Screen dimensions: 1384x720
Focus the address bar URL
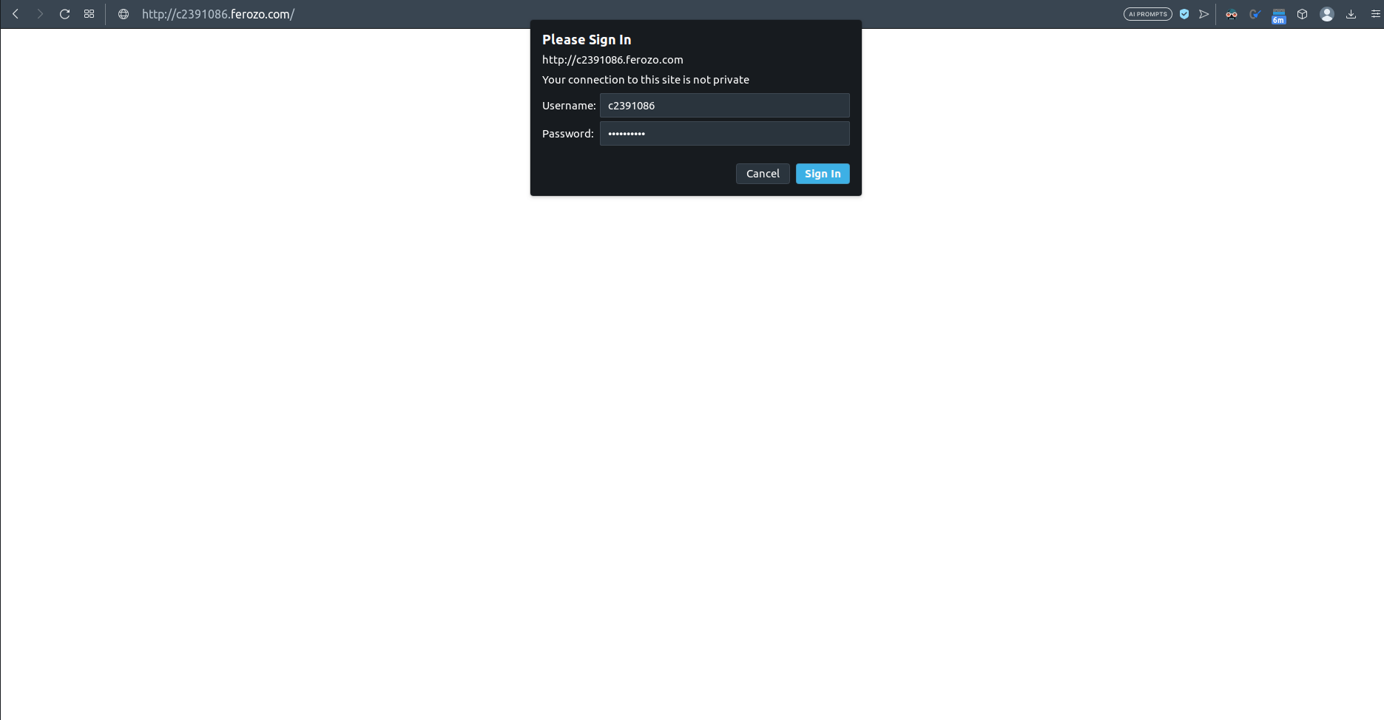(x=218, y=14)
